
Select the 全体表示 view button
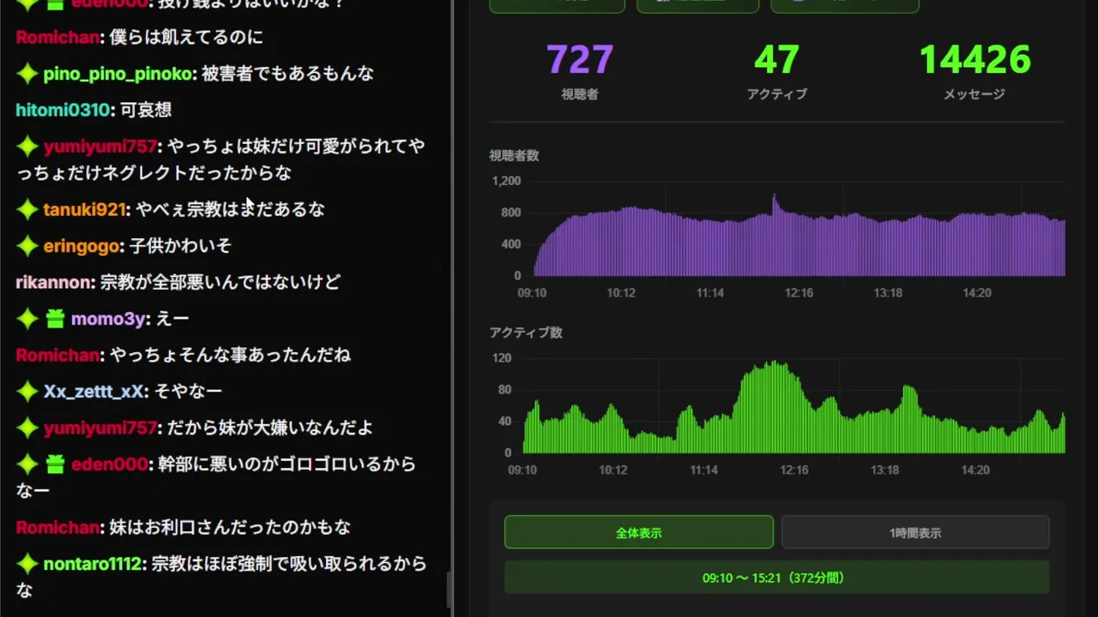(x=638, y=532)
